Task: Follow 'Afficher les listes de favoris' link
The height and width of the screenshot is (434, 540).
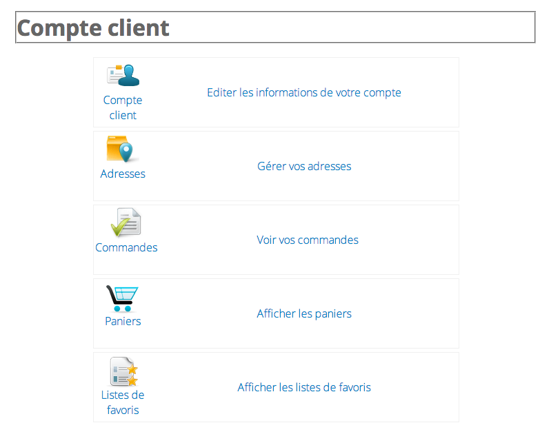Action: pyautogui.click(x=304, y=387)
